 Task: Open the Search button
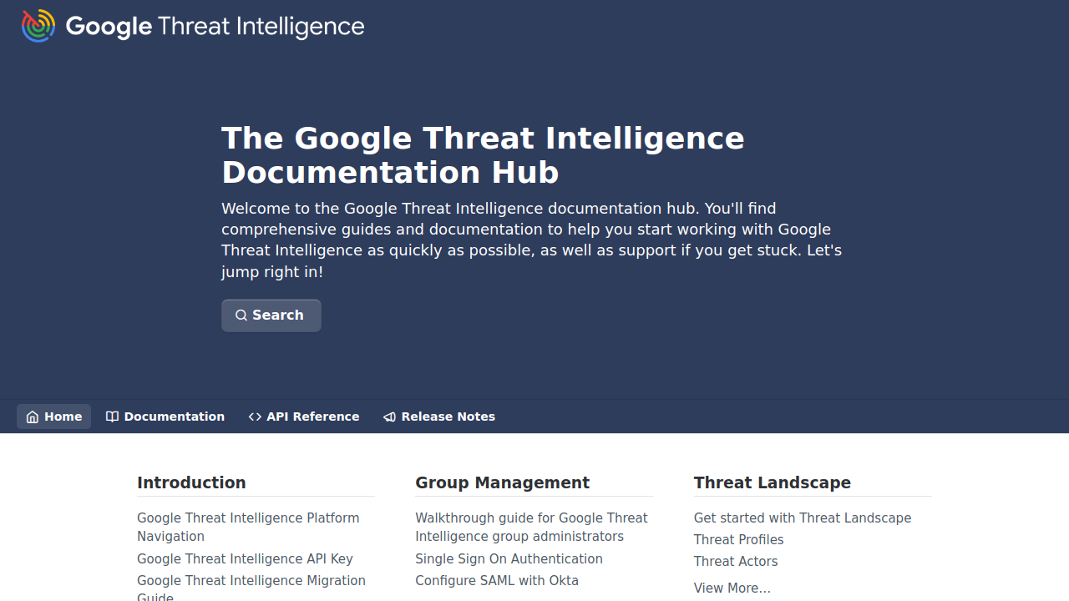point(271,316)
